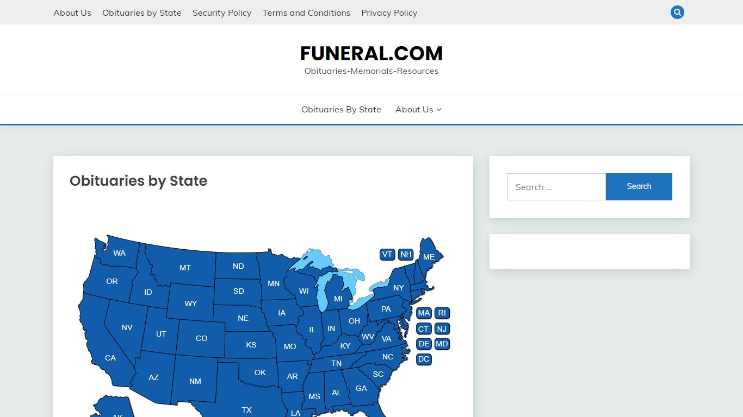Choose Wyoming (WY) on the map
This screenshot has width=743, height=417.
click(190, 304)
